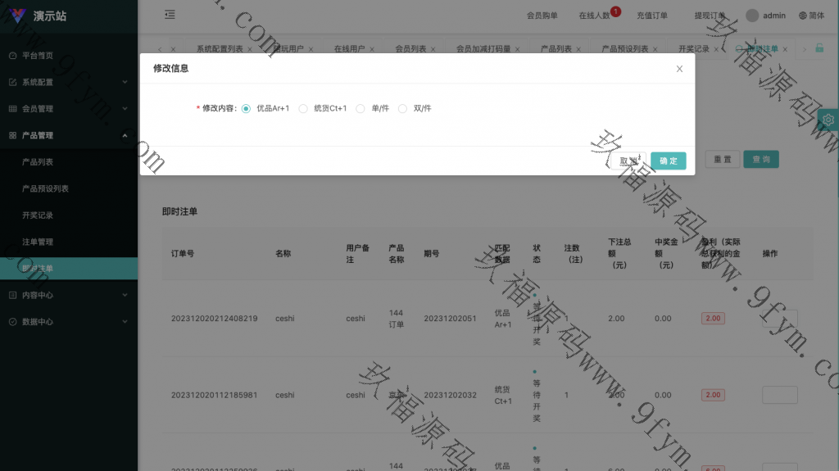Viewport: 839px width, 471px height.
Task: Click the lock icon beside the tabs
Action: (x=819, y=48)
